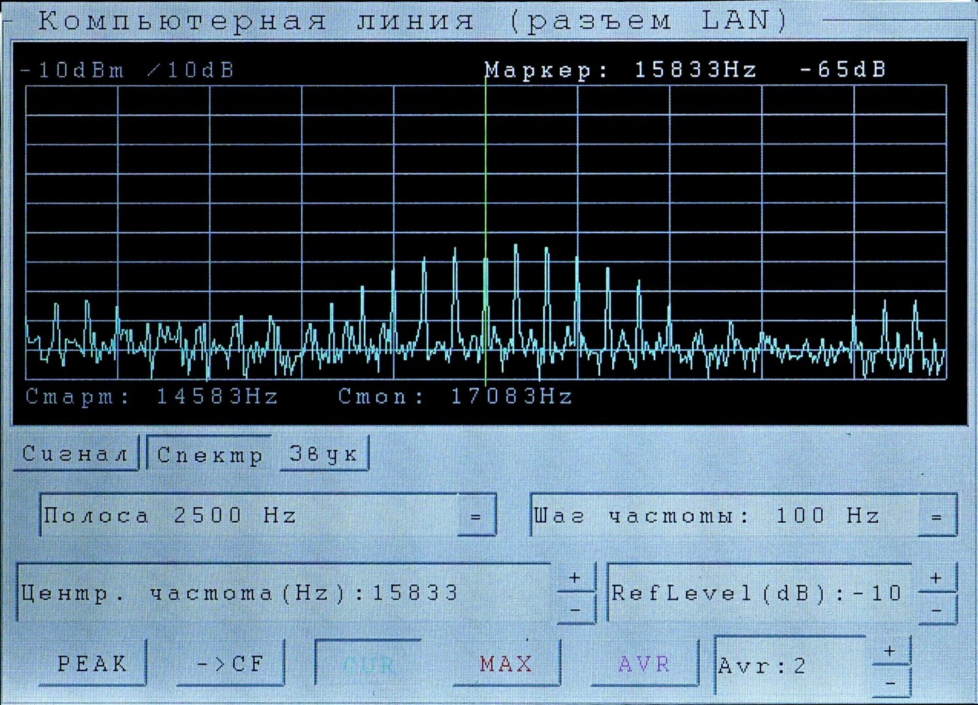Toggle the MAX trace display
The width and height of the screenshot is (978, 705).
tap(506, 664)
